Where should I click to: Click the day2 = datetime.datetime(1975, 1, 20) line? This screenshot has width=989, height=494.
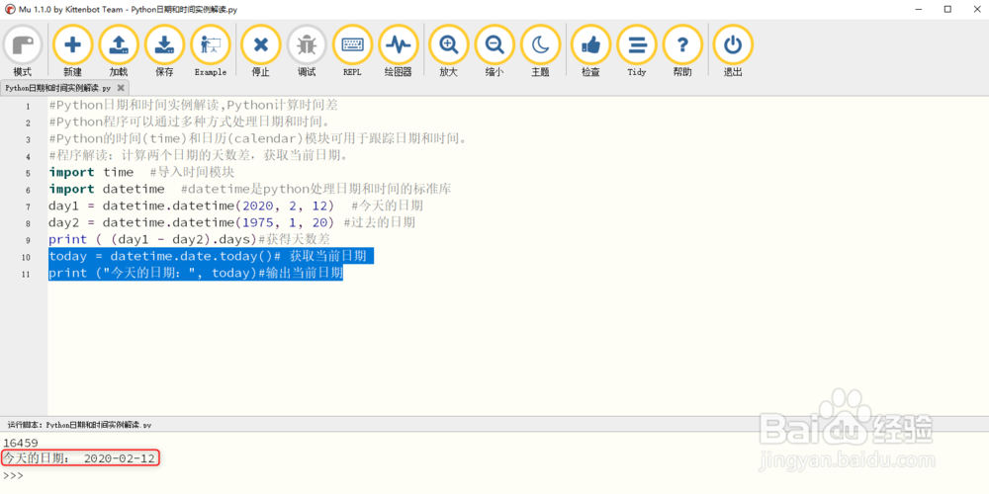click(x=194, y=223)
